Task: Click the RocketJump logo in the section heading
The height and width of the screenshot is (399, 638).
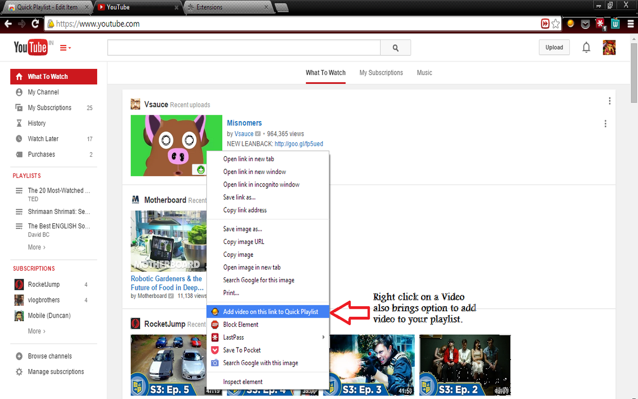Action: click(x=135, y=324)
